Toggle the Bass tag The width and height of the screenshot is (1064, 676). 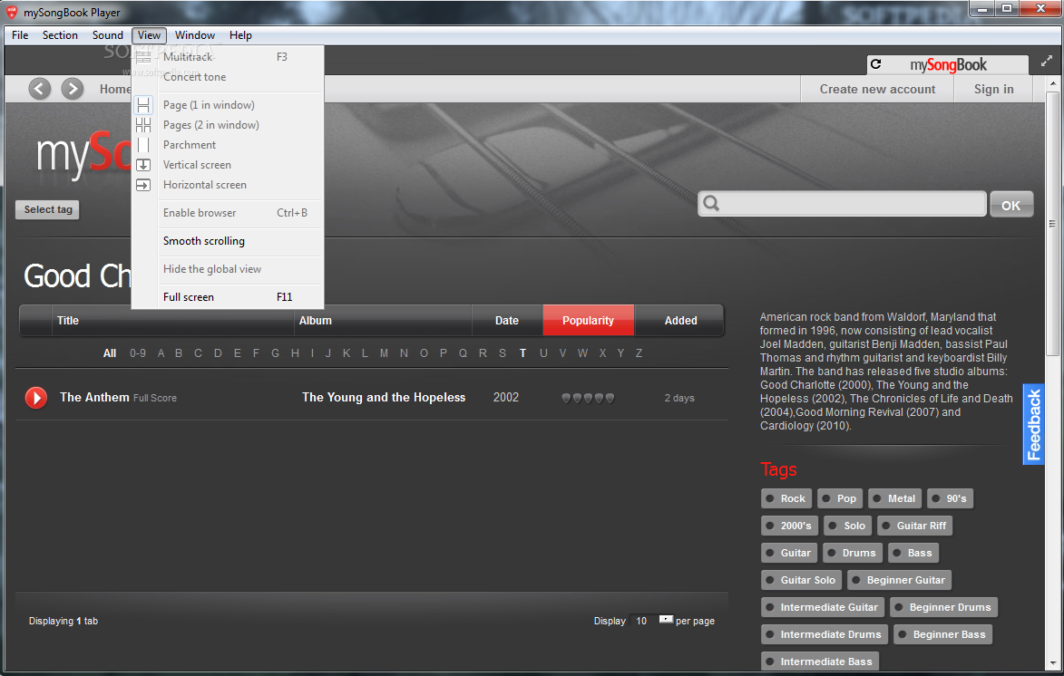tap(913, 553)
